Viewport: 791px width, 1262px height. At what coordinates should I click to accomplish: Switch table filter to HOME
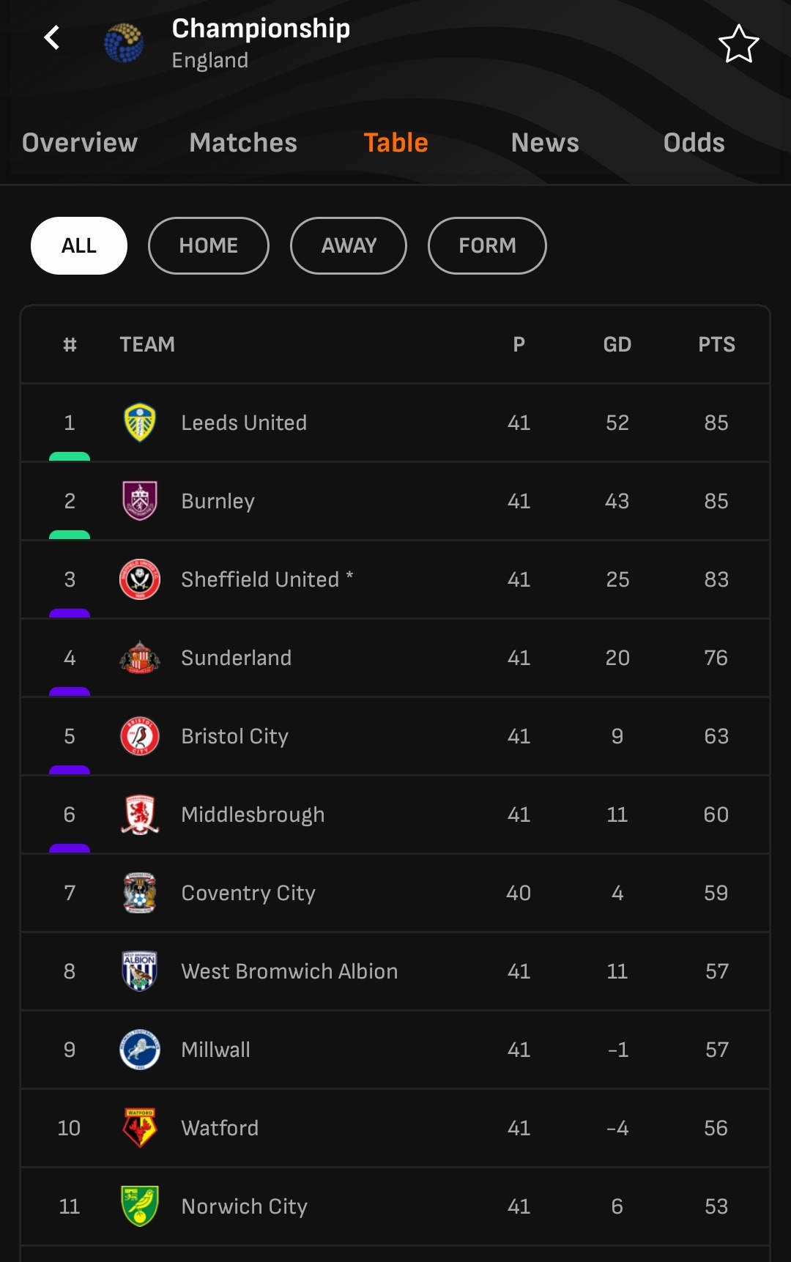click(209, 245)
